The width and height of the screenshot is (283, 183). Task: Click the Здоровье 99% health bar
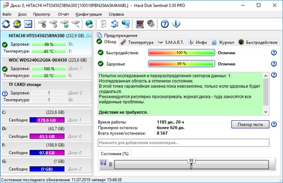coord(181,63)
